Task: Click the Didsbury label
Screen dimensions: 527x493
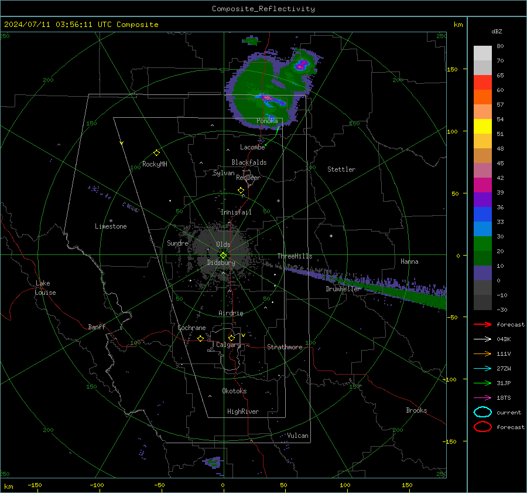Action: point(221,263)
